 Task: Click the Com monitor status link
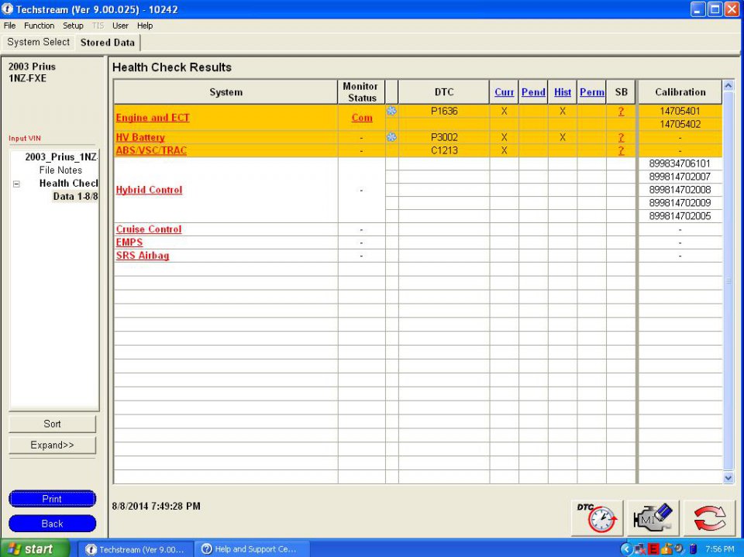[x=362, y=118]
